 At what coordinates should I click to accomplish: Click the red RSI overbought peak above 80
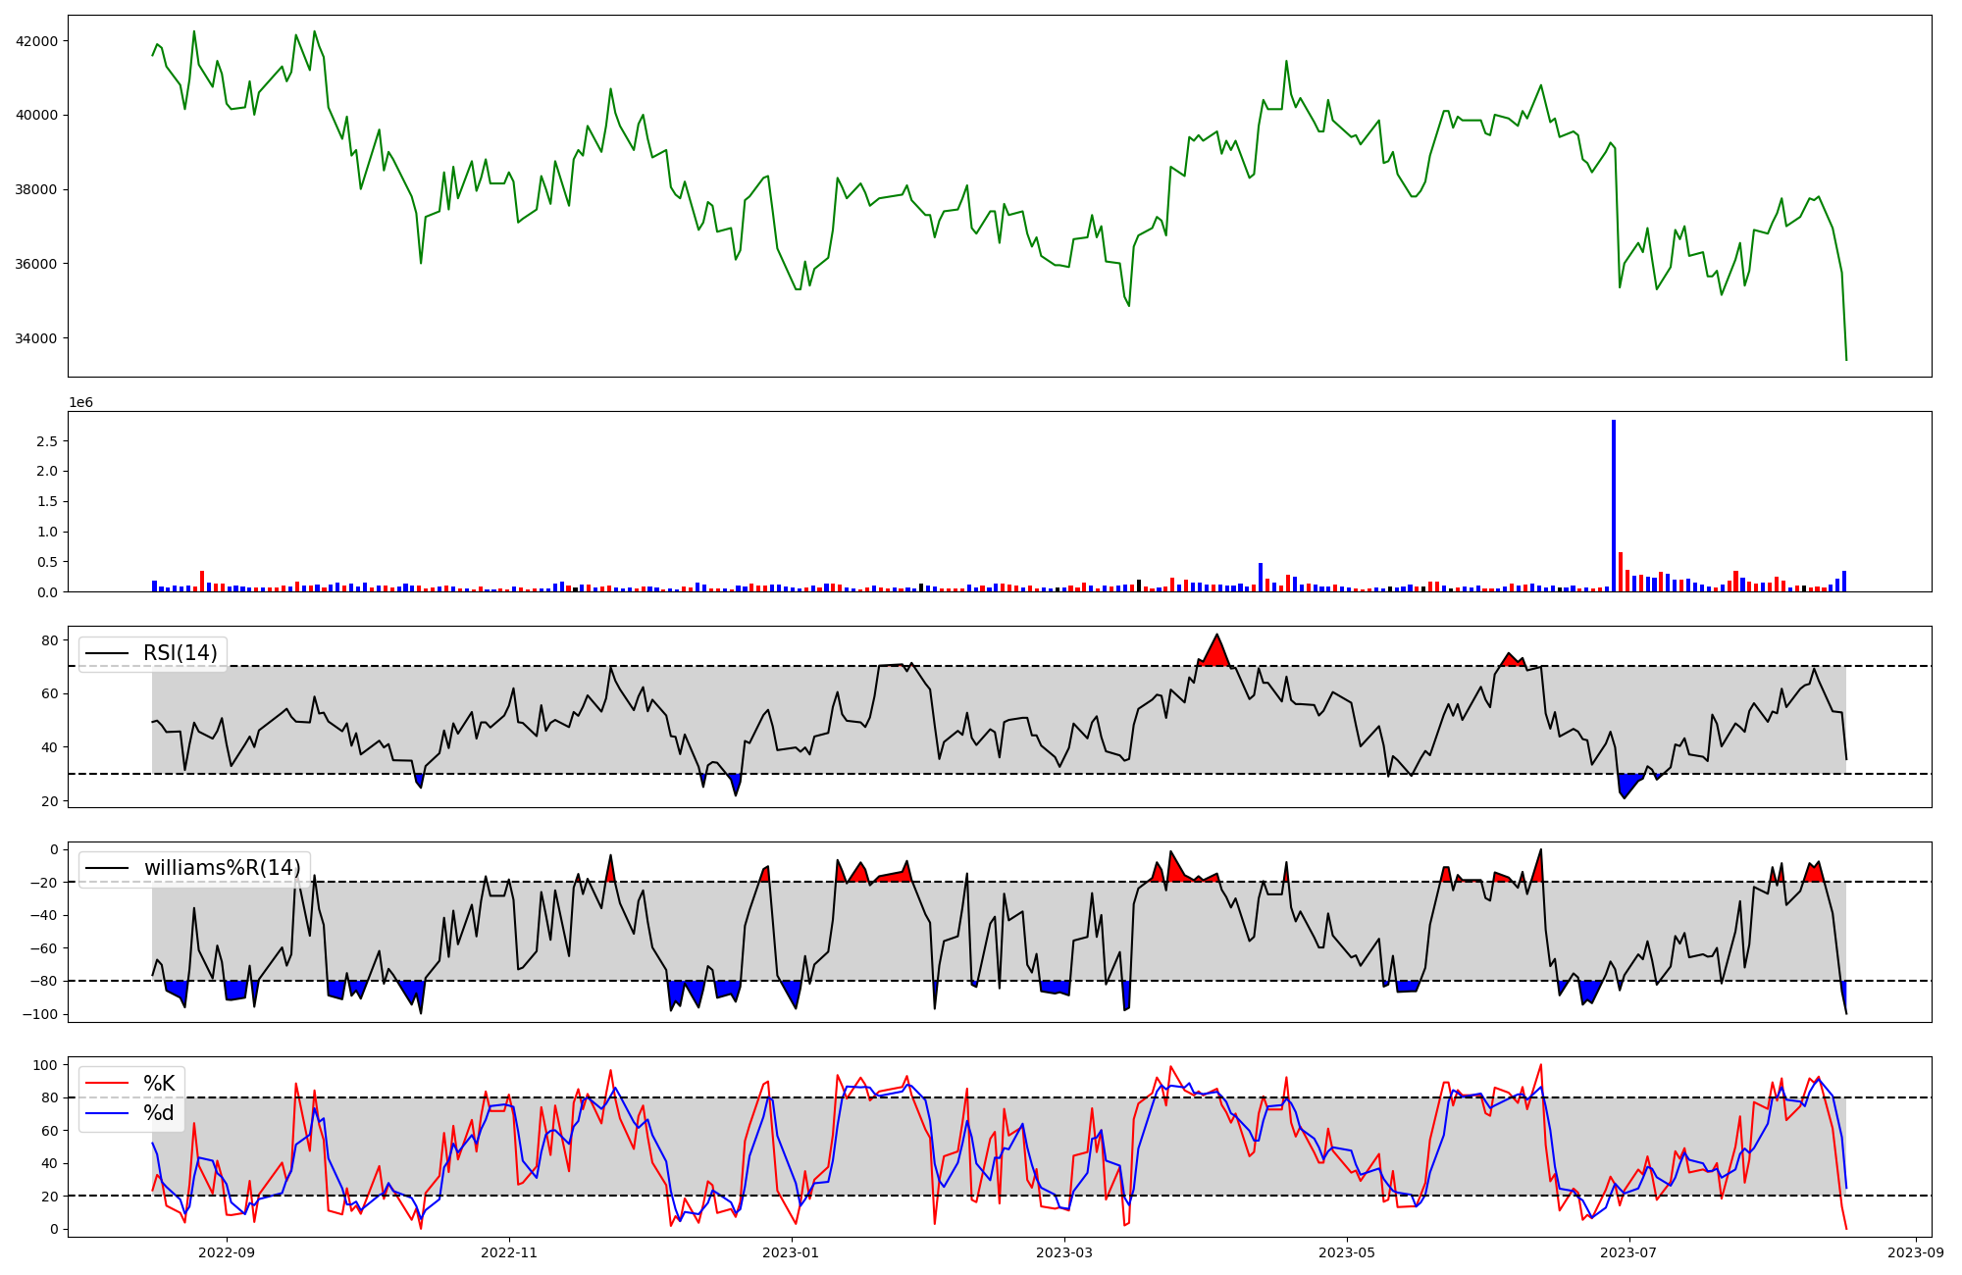[1216, 650]
